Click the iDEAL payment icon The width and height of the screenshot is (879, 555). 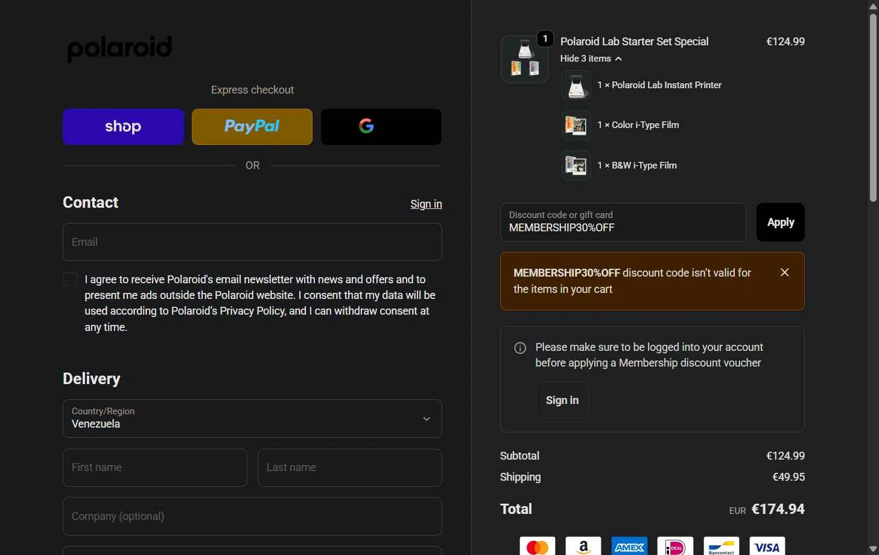(x=675, y=547)
